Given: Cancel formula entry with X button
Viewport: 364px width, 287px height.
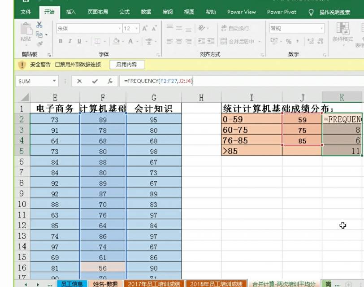Looking at the screenshot, I should coord(79,81).
